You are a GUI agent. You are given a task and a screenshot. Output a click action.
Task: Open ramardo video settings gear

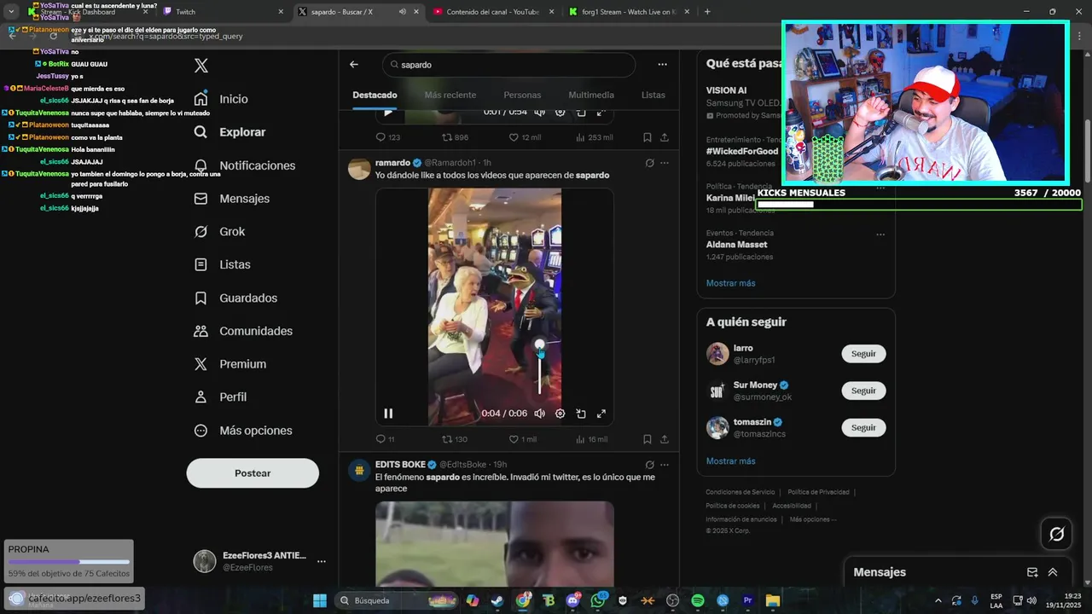click(x=560, y=414)
